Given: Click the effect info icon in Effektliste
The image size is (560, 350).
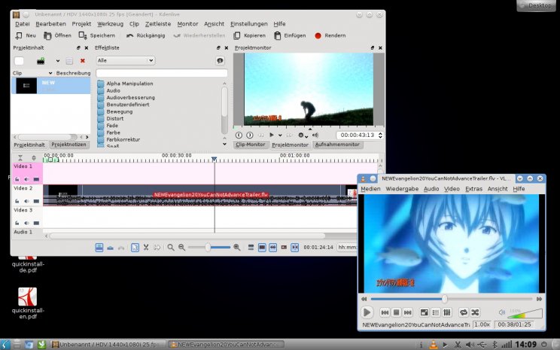Looking at the screenshot, I should [220, 61].
